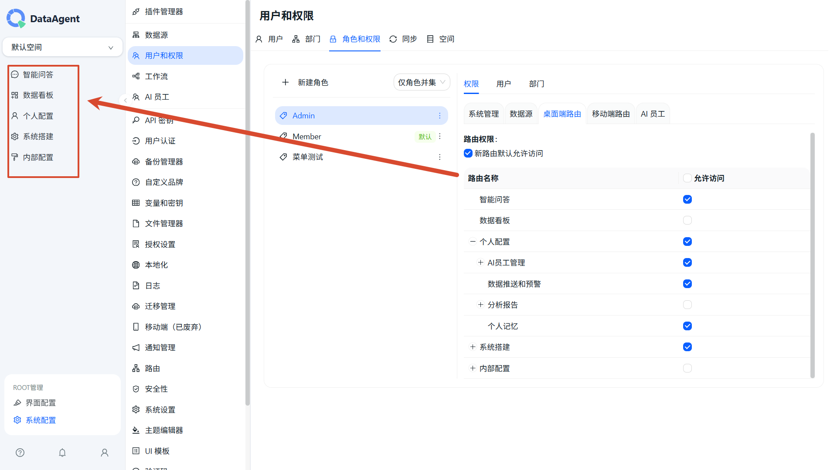837x470 pixels.
Task: Click the 自定义品牌 icon
Action: tap(136, 182)
